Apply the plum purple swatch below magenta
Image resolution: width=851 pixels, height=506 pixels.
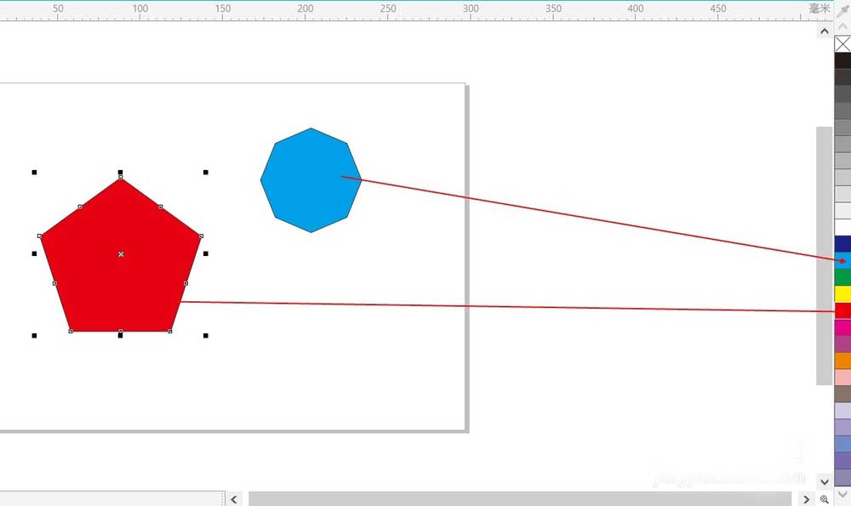coord(842,344)
